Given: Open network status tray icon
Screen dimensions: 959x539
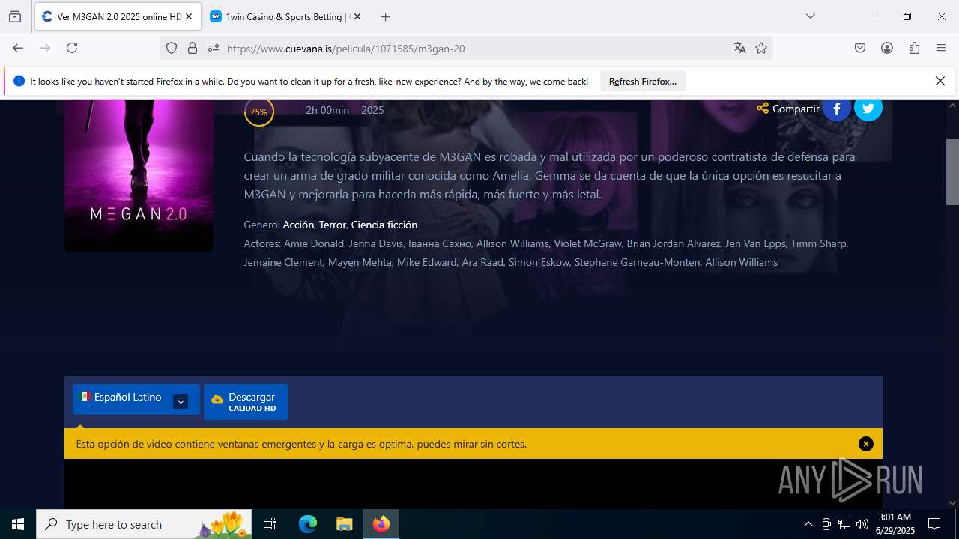Looking at the screenshot, I should [x=844, y=524].
